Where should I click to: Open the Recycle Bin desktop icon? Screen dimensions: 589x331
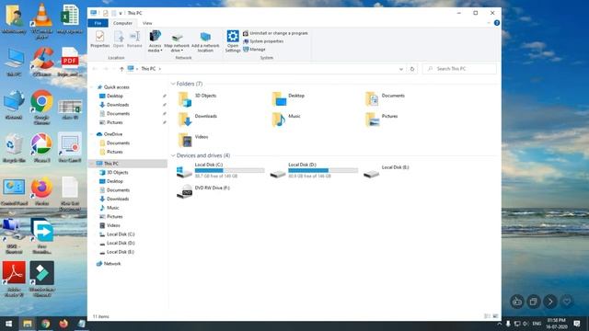(x=14, y=149)
